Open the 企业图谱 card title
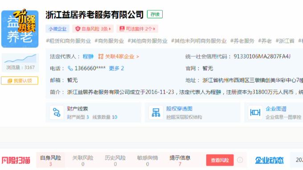303x170 pixels. [276, 109]
